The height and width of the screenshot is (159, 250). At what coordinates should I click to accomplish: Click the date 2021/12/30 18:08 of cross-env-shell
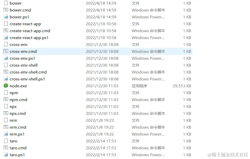102,65
